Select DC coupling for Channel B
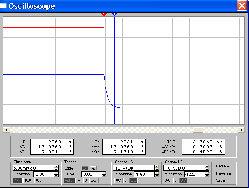 [x=183, y=180]
